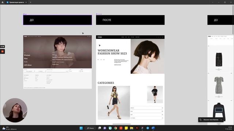Screen dimensions: 234x131
Task: Click the small black-outfit category image
Action: pyautogui.click(x=155, y=95)
